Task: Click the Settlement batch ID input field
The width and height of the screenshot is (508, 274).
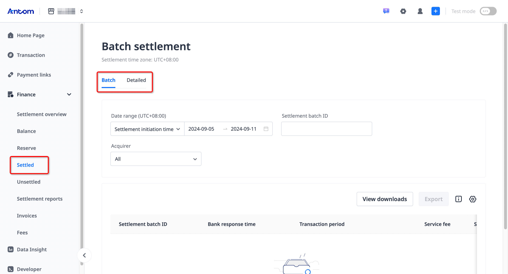Action: tap(326, 129)
